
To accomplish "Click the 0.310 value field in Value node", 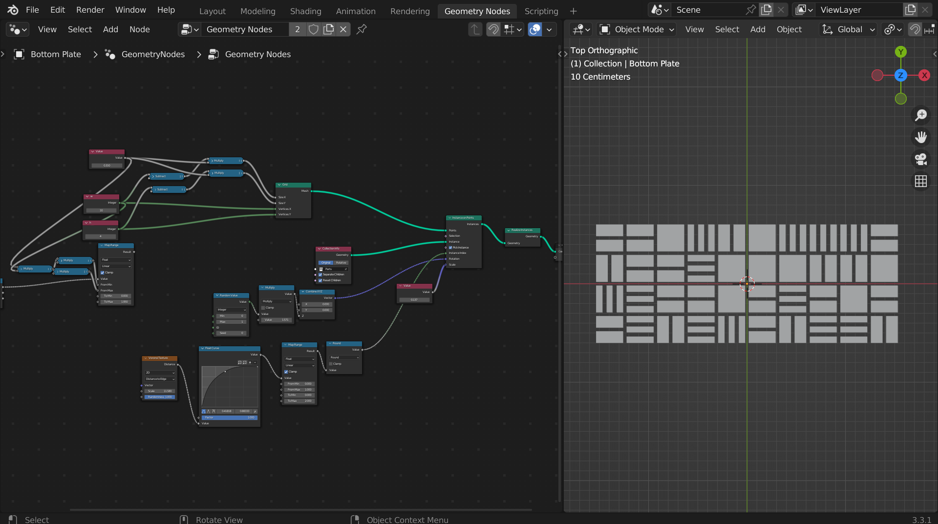I will pyautogui.click(x=107, y=166).
